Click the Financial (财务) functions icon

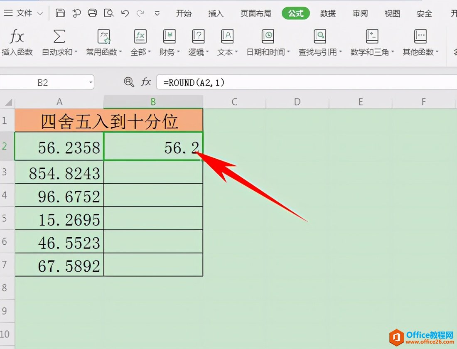pyautogui.click(x=170, y=37)
